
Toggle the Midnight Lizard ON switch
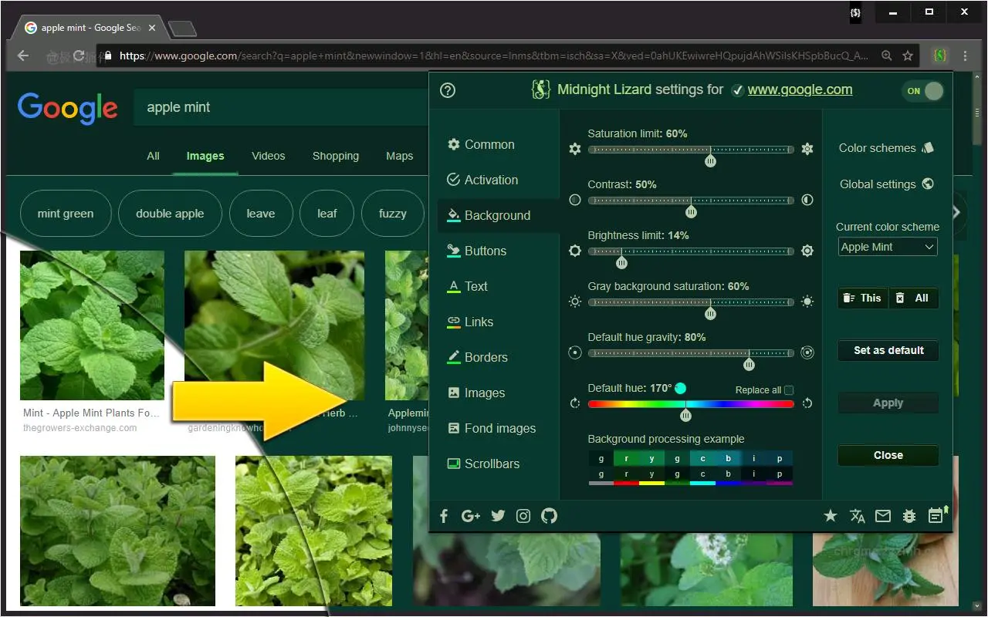923,90
